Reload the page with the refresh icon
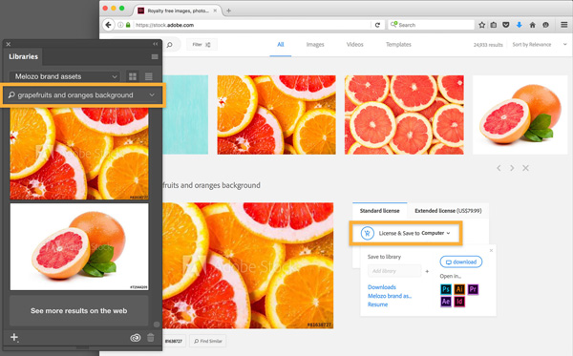The width and height of the screenshot is (573, 356). [377, 25]
